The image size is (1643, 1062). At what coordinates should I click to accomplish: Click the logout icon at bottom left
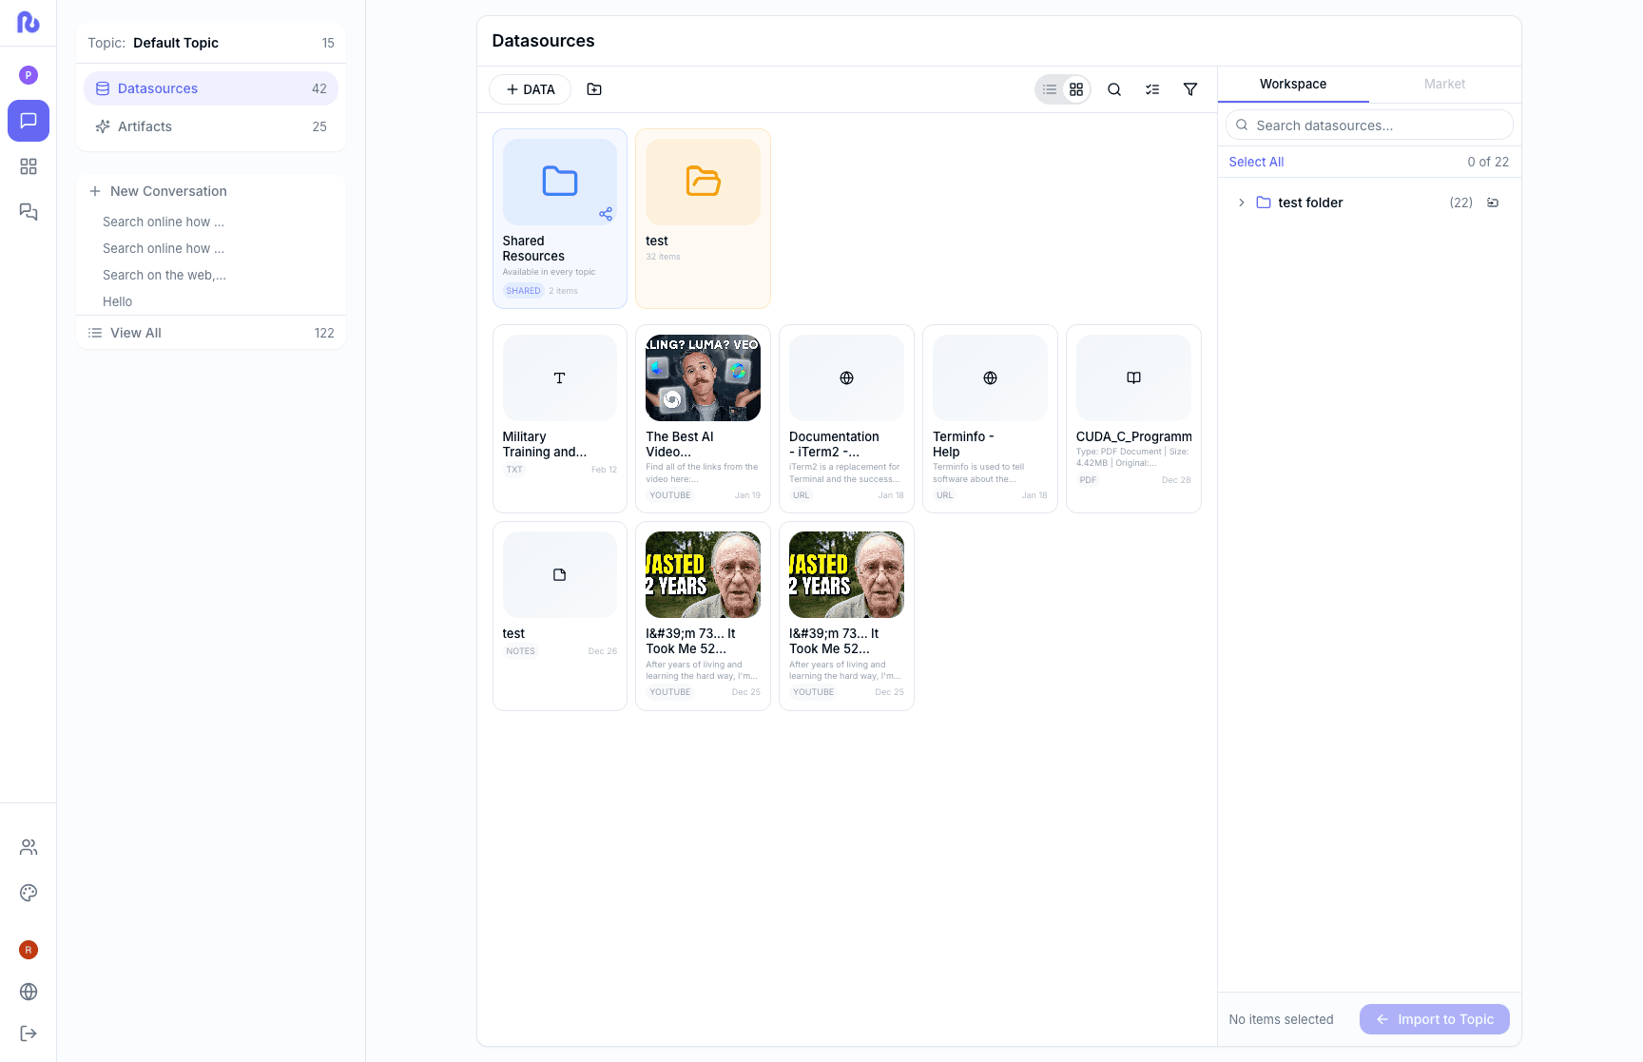(x=29, y=1033)
